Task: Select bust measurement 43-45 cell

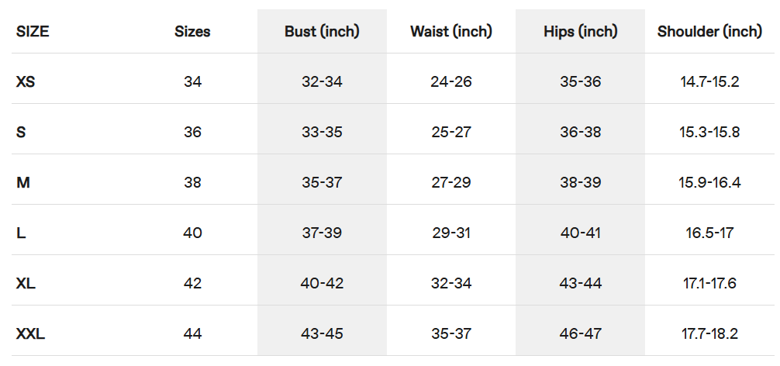Action: pyautogui.click(x=322, y=333)
